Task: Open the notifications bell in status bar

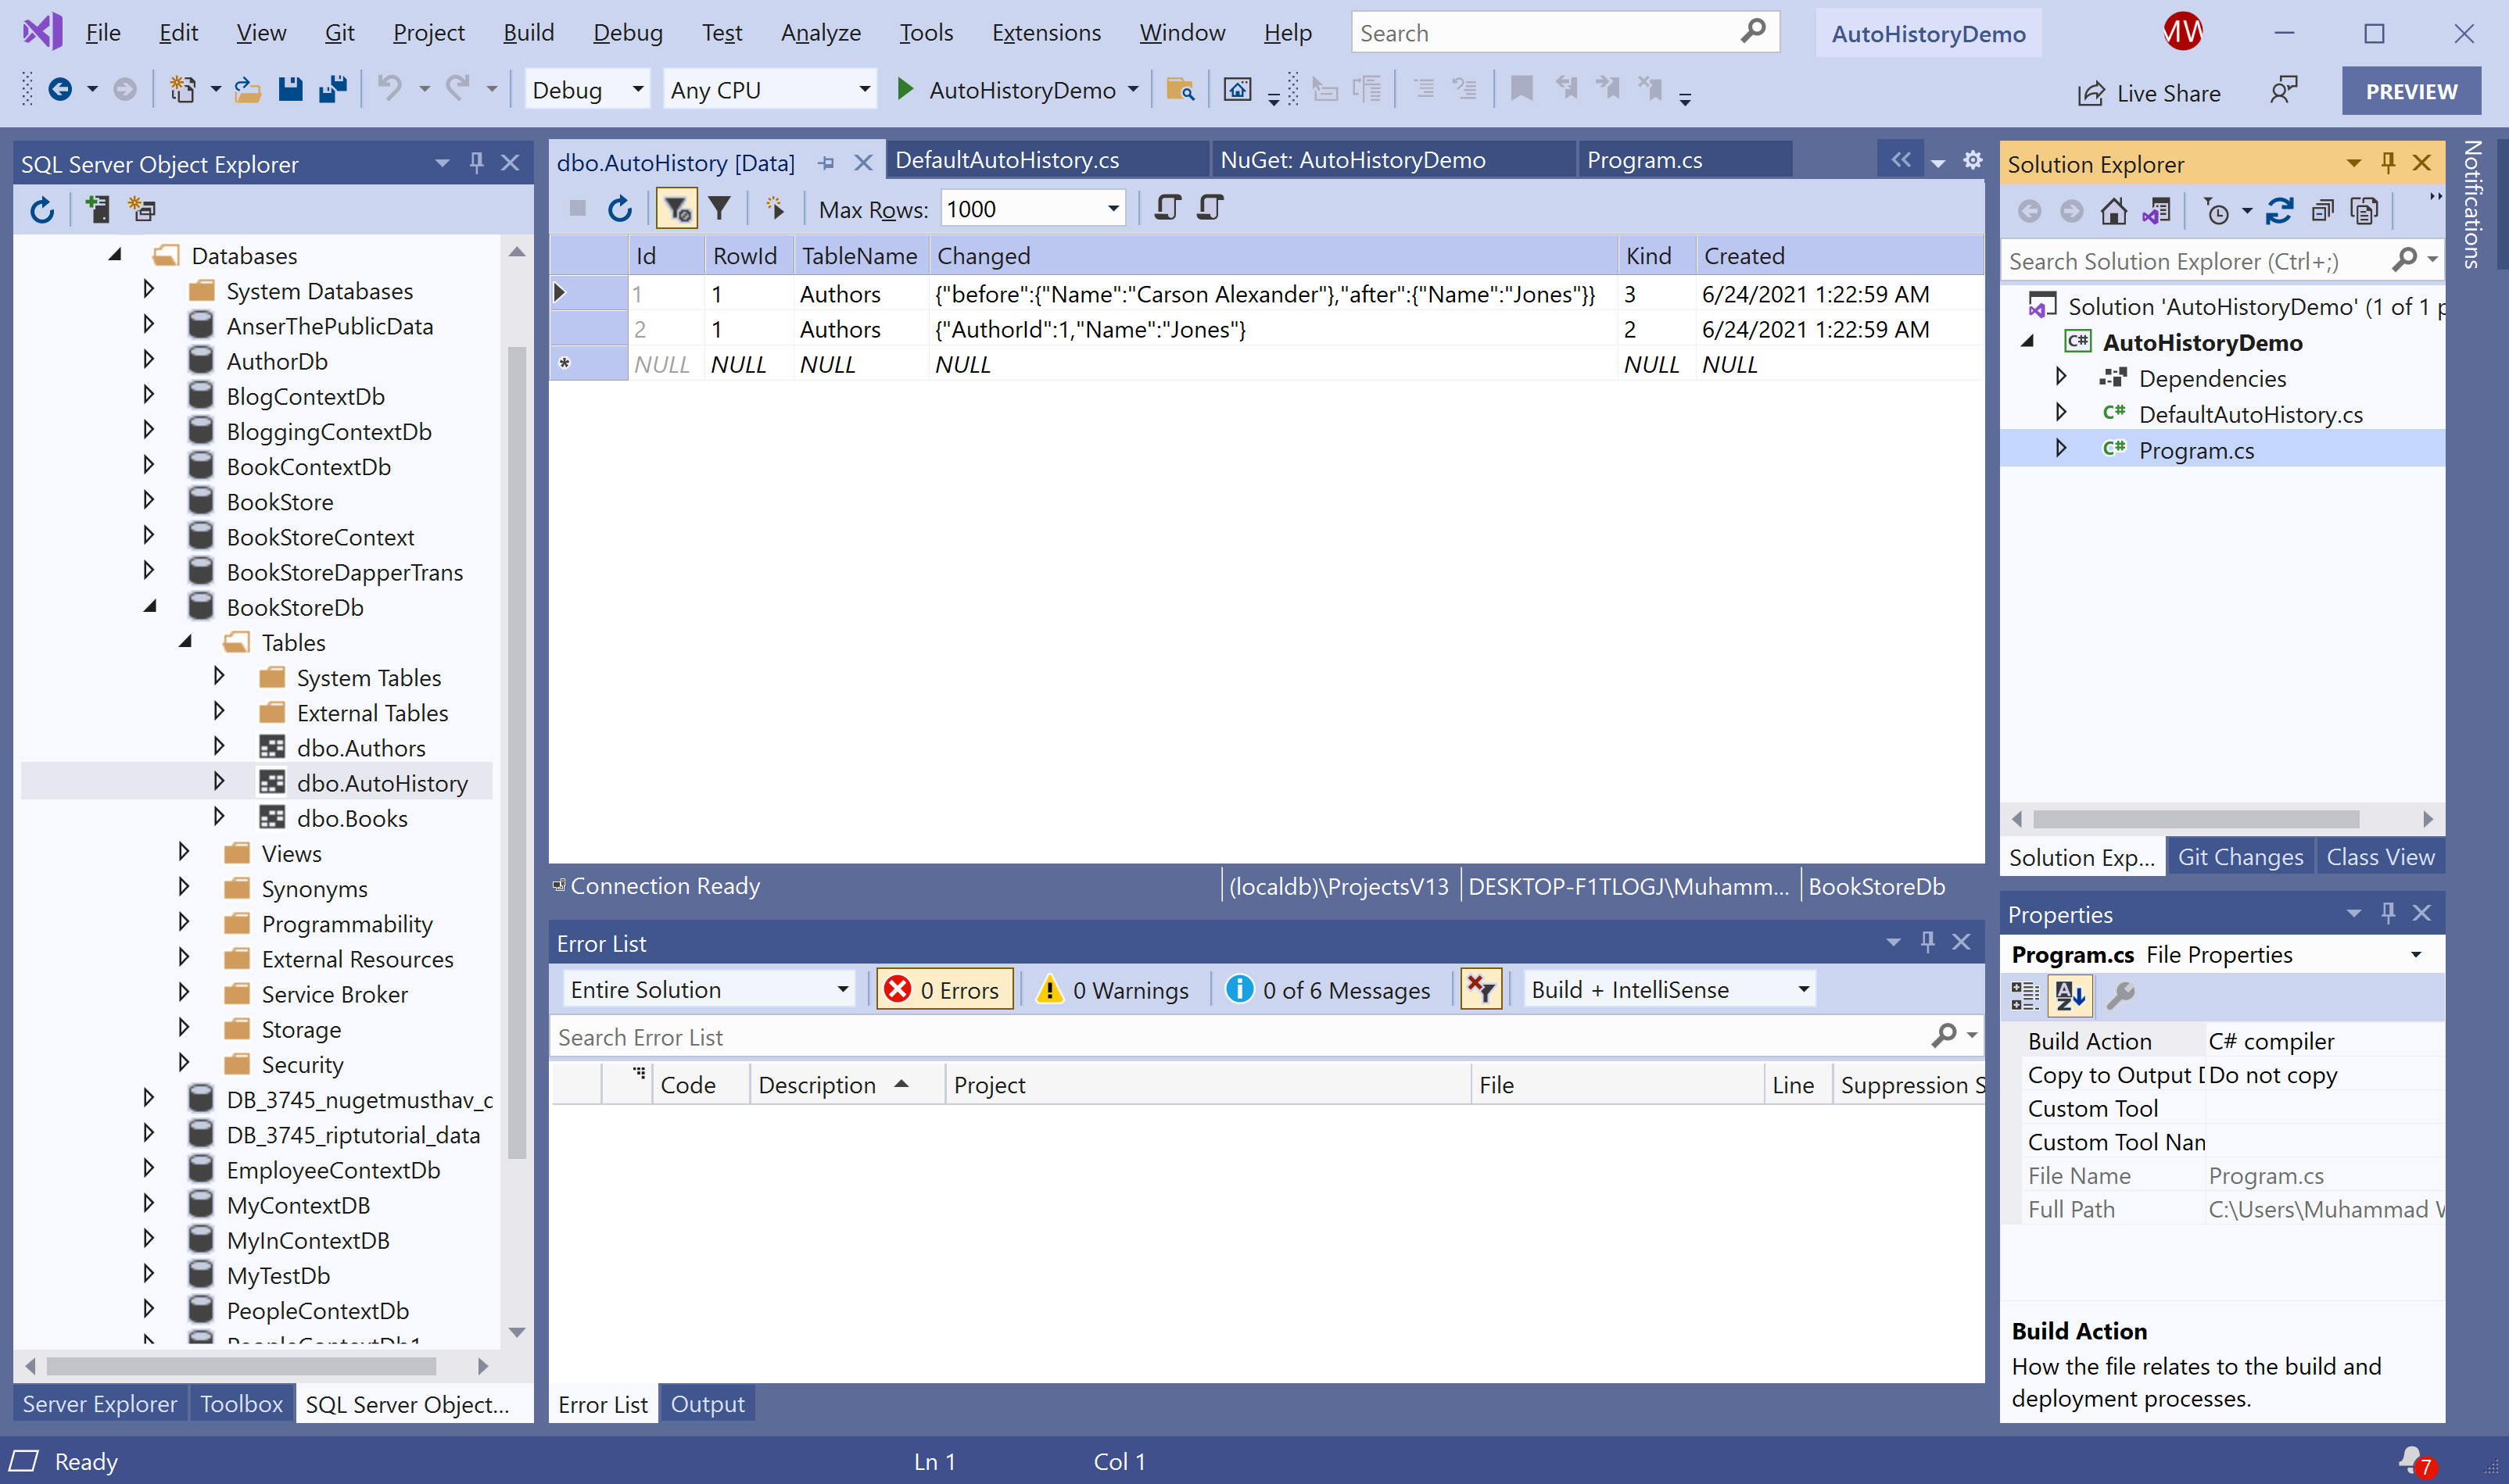Action: tap(2412, 1460)
